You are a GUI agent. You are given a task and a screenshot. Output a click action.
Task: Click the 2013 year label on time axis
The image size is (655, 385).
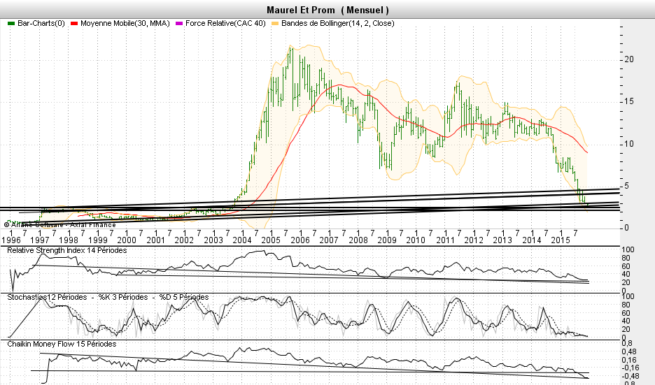pyautogui.click(x=502, y=240)
